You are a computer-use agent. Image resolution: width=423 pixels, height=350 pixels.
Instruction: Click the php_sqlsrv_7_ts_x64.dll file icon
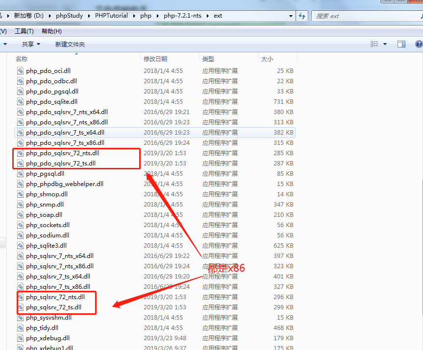point(20,277)
